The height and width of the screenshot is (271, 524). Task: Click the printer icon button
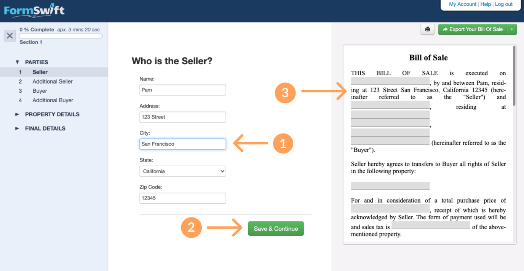point(428,29)
